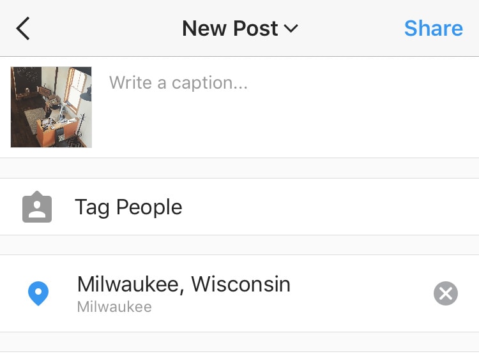
Task: Open the post photo thumbnail
Action: coord(51,107)
